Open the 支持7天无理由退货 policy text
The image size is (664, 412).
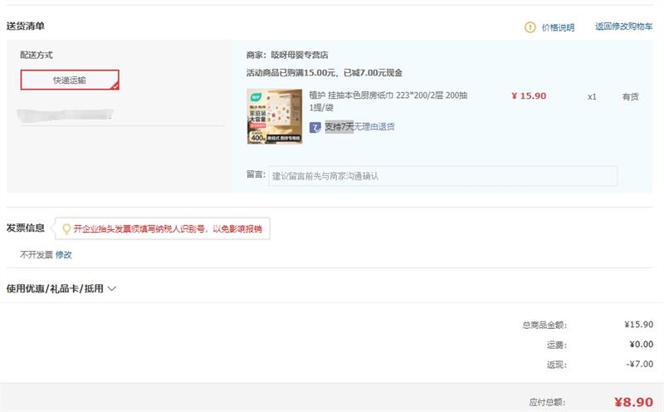[359, 126]
